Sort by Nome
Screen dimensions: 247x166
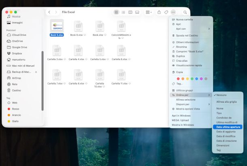(228, 108)
